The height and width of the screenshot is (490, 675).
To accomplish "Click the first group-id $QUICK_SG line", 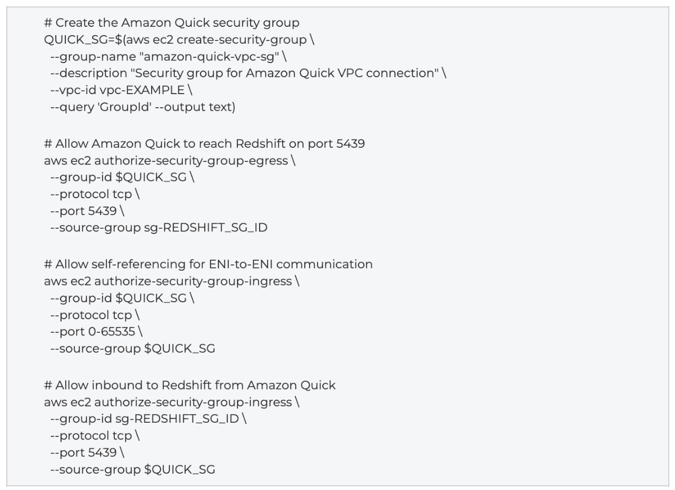I will click(x=122, y=178).
